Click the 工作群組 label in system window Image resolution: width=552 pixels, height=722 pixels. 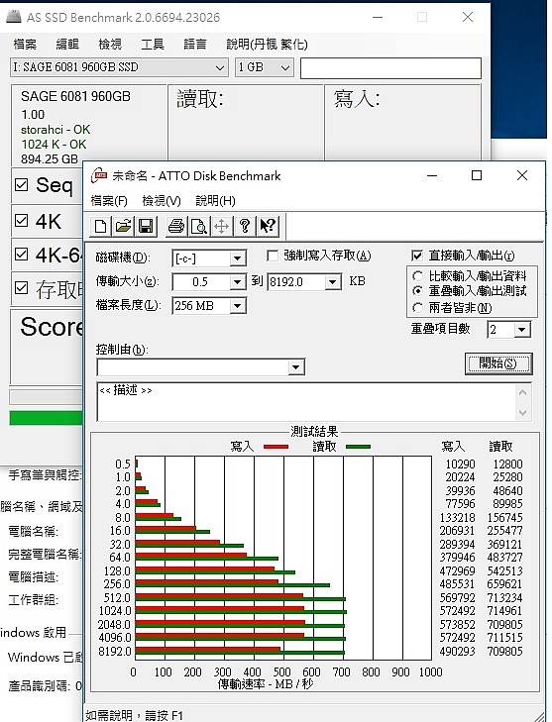(x=33, y=599)
